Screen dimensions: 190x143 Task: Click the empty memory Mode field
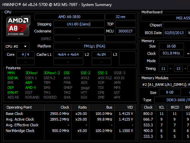coord(175,61)
